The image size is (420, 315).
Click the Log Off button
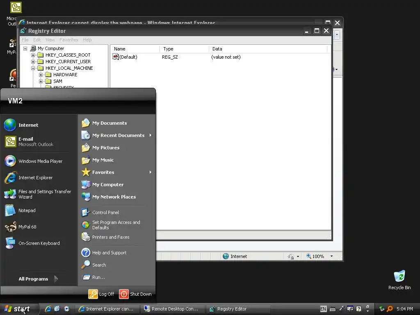point(101,294)
